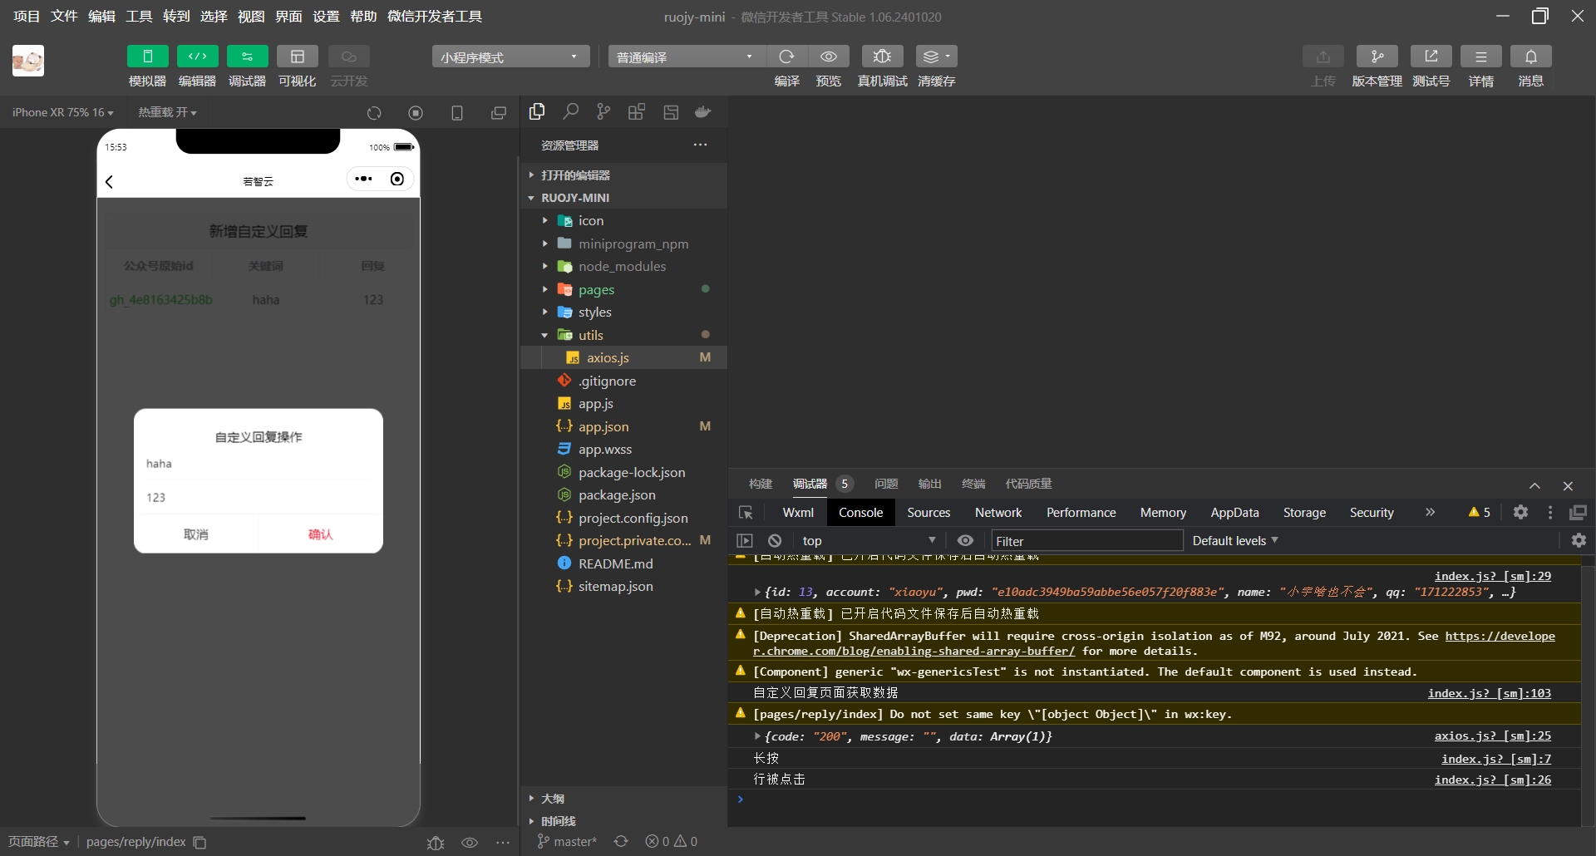Open the resource manager more options
This screenshot has height=856, width=1596.
point(701,145)
